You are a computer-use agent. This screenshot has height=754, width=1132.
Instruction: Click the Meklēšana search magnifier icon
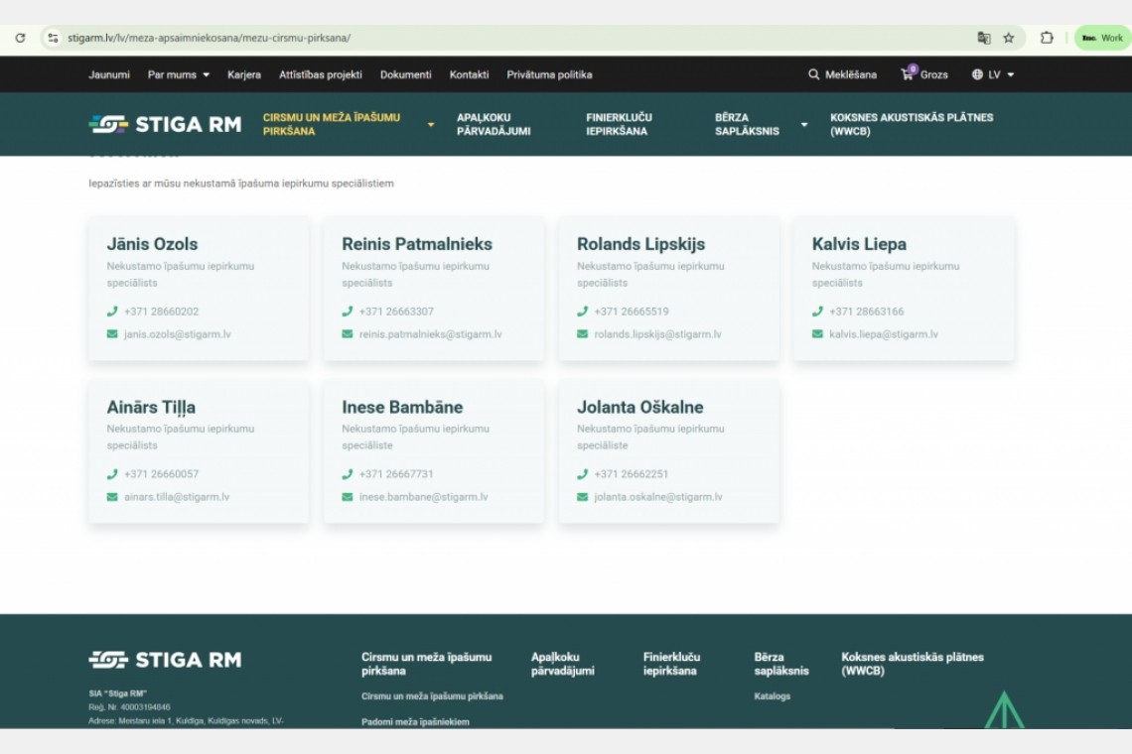coord(813,74)
